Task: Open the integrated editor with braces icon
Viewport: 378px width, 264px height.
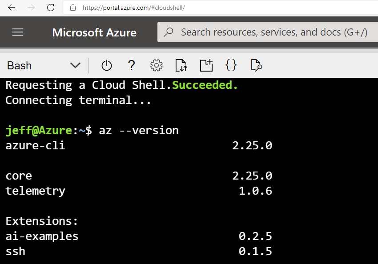Action: 231,65
